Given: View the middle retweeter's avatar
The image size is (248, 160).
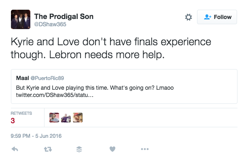Looking at the screenshot, I should tap(66, 118).
